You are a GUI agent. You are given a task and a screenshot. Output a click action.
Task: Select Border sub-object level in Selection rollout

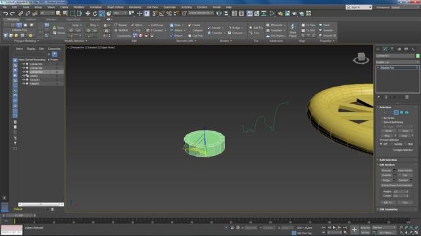tap(396, 112)
